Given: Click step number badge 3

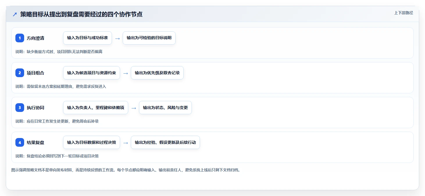Looking at the screenshot, I should pos(20,108).
